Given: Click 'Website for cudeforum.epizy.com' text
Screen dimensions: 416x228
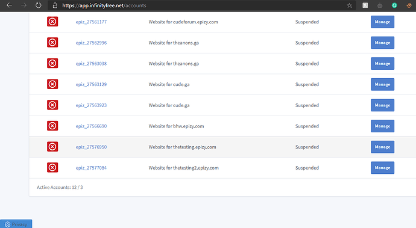Looking at the screenshot, I should [x=183, y=22].
